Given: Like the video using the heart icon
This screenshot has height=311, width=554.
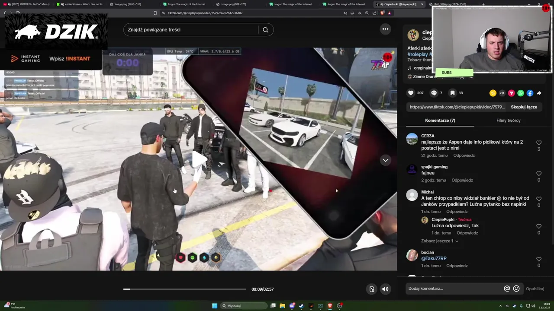Looking at the screenshot, I should click(x=411, y=93).
